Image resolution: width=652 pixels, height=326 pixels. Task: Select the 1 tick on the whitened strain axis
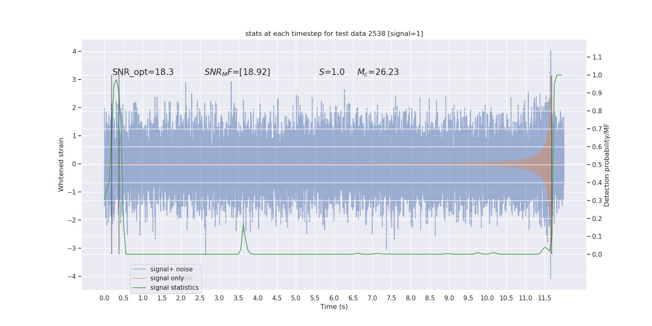pyautogui.click(x=75, y=136)
